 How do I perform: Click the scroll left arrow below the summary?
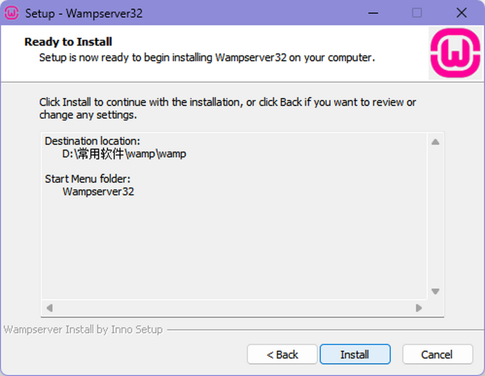click(49, 308)
